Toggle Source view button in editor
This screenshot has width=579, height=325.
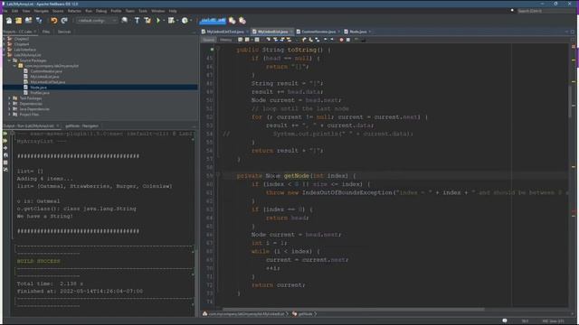209,40
